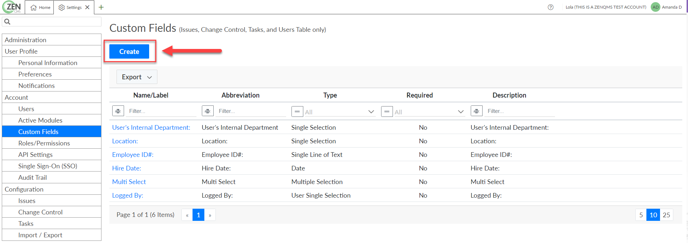Open Import / Export in sidebar
Viewport: 688px width, 243px height.
click(x=52, y=235)
